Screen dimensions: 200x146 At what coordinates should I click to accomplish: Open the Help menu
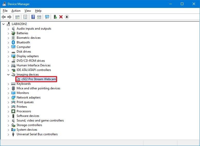point(38,11)
